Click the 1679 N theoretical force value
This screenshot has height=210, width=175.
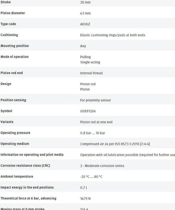tap(85, 198)
